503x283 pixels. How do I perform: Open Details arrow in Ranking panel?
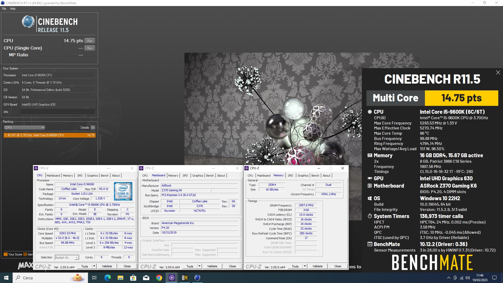click(x=93, y=128)
